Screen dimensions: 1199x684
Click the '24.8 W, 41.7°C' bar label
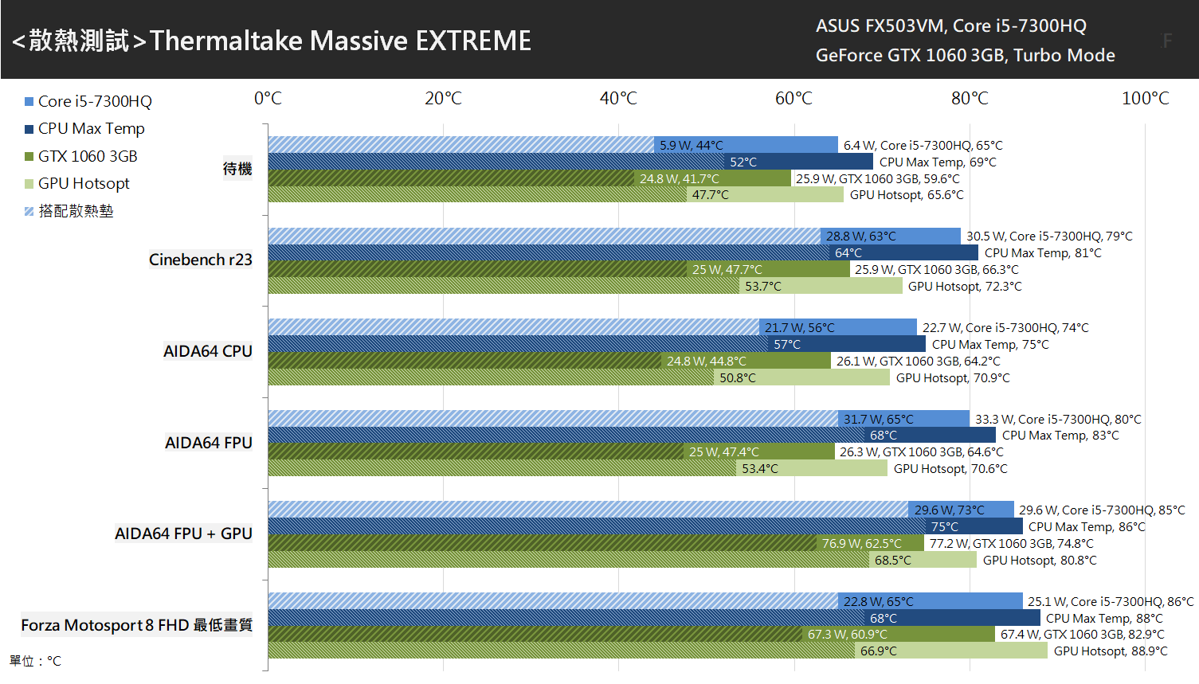680,178
